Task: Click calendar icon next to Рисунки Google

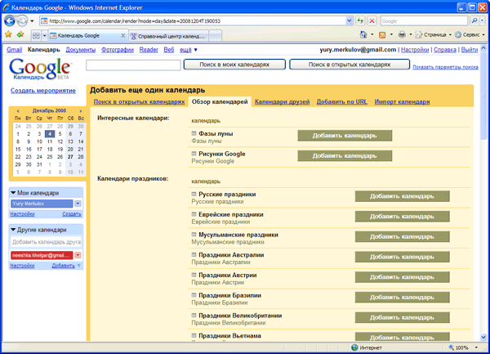Action: click(x=194, y=154)
